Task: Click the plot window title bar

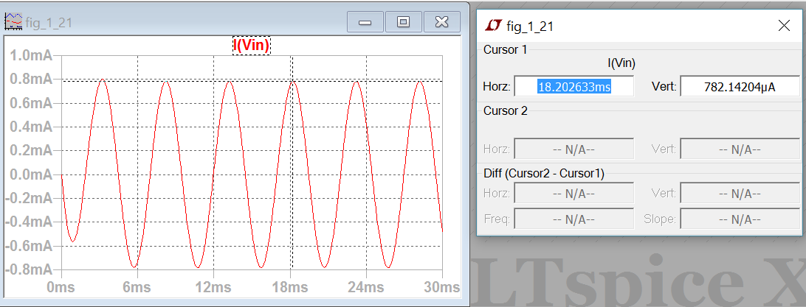Action: (185, 22)
